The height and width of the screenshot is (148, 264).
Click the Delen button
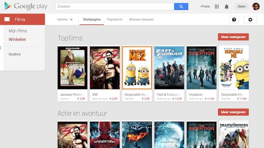click(x=242, y=7)
